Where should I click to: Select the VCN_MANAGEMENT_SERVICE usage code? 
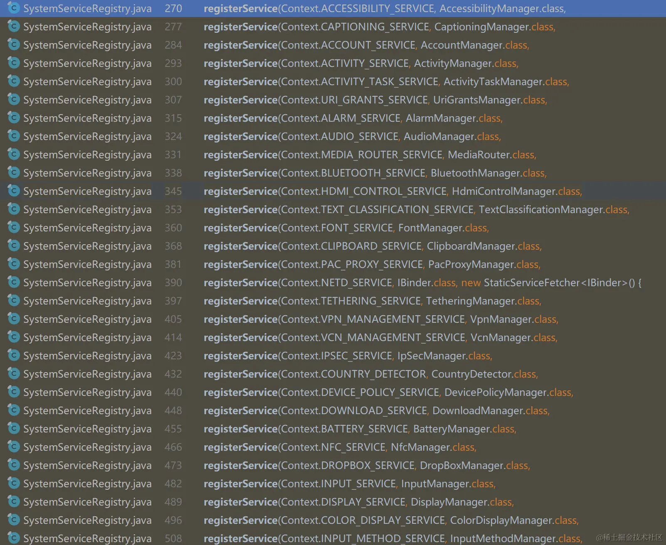pyautogui.click(x=380, y=338)
